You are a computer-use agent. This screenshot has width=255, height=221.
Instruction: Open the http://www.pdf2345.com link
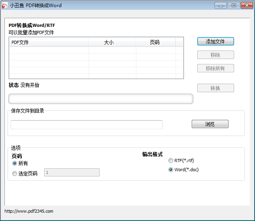point(29,211)
